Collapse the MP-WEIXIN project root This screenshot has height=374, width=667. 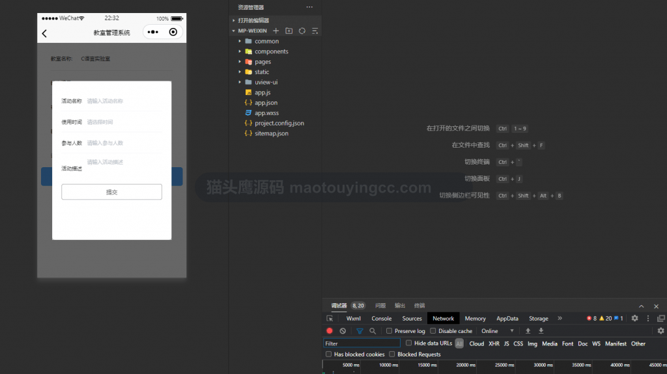click(234, 31)
